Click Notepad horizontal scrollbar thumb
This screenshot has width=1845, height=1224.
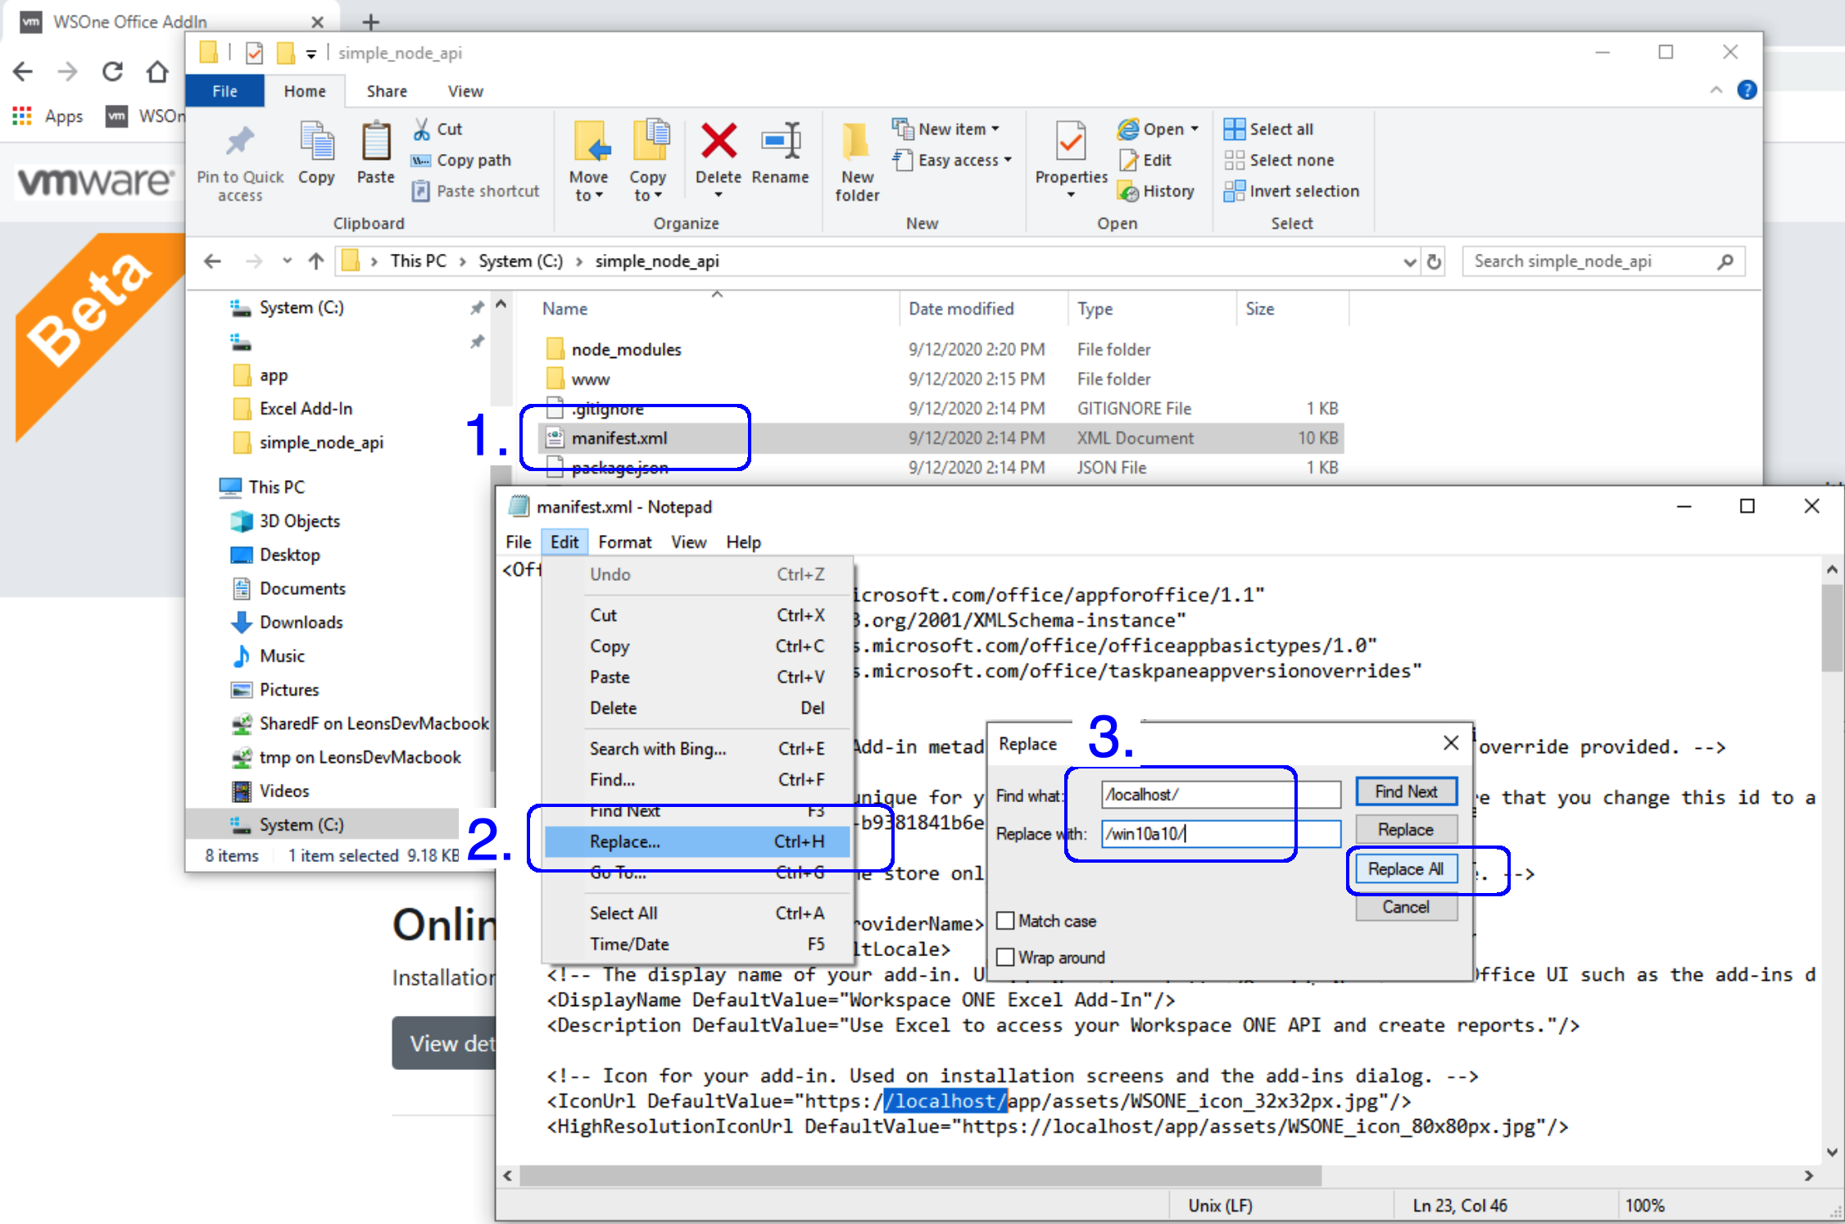click(x=920, y=1176)
